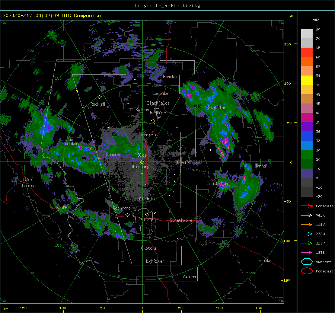Click the Limestone label
Viewport: 335px width, 313px height.
70,144
